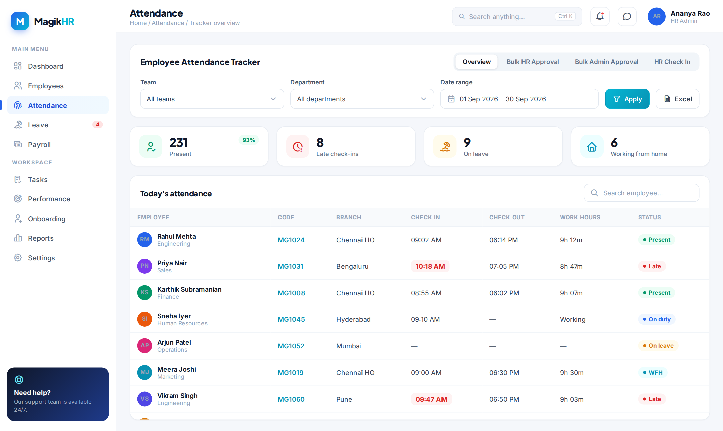Click the Onboarding user-plus icon
The image size is (723, 431).
(x=18, y=219)
